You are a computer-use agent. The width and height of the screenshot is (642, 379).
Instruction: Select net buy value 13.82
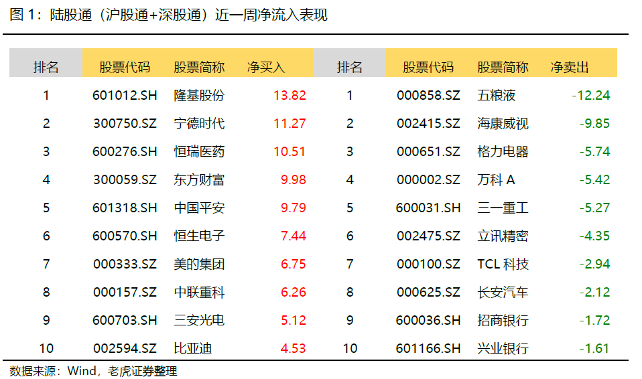290,95
